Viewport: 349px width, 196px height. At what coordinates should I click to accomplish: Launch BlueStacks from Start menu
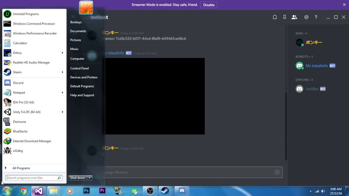coord(34,131)
